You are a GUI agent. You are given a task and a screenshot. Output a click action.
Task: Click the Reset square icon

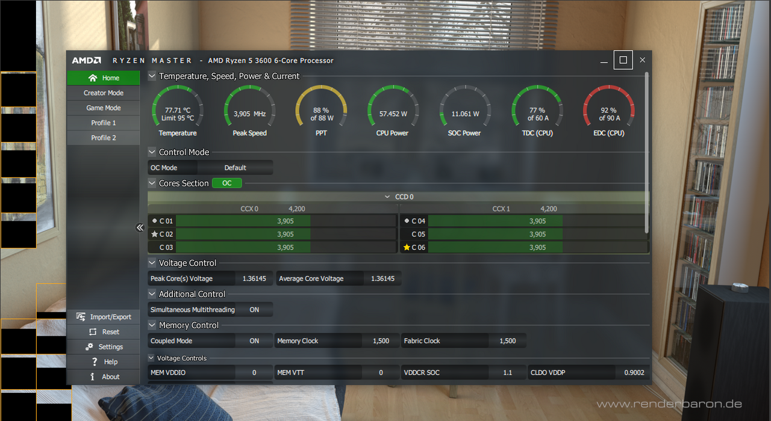[92, 332]
